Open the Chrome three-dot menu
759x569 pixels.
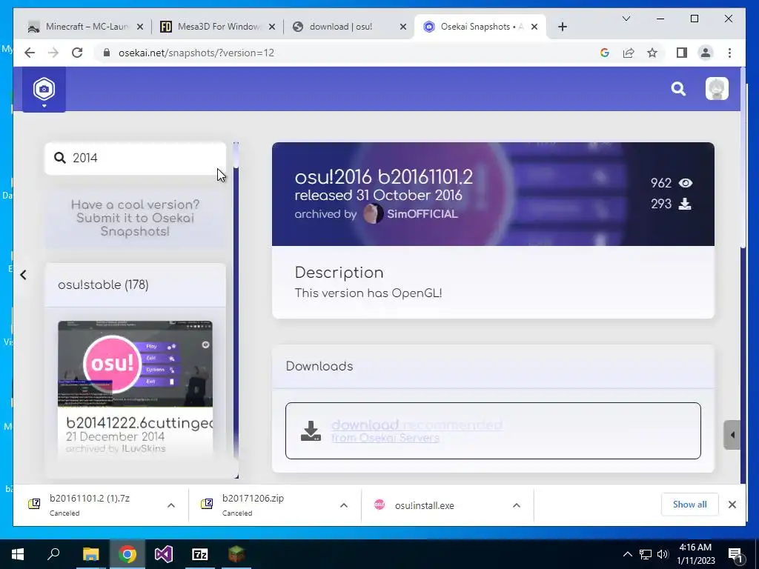click(x=729, y=53)
